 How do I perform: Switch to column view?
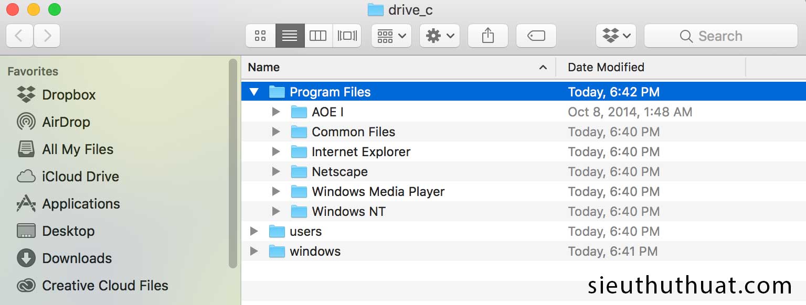[x=318, y=36]
